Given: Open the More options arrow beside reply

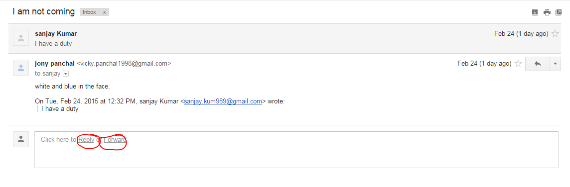Looking at the screenshot, I should click(x=555, y=64).
